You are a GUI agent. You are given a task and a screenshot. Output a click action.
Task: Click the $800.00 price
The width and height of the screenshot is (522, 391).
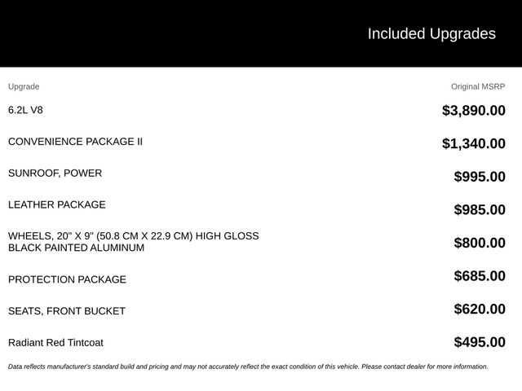tap(480, 243)
